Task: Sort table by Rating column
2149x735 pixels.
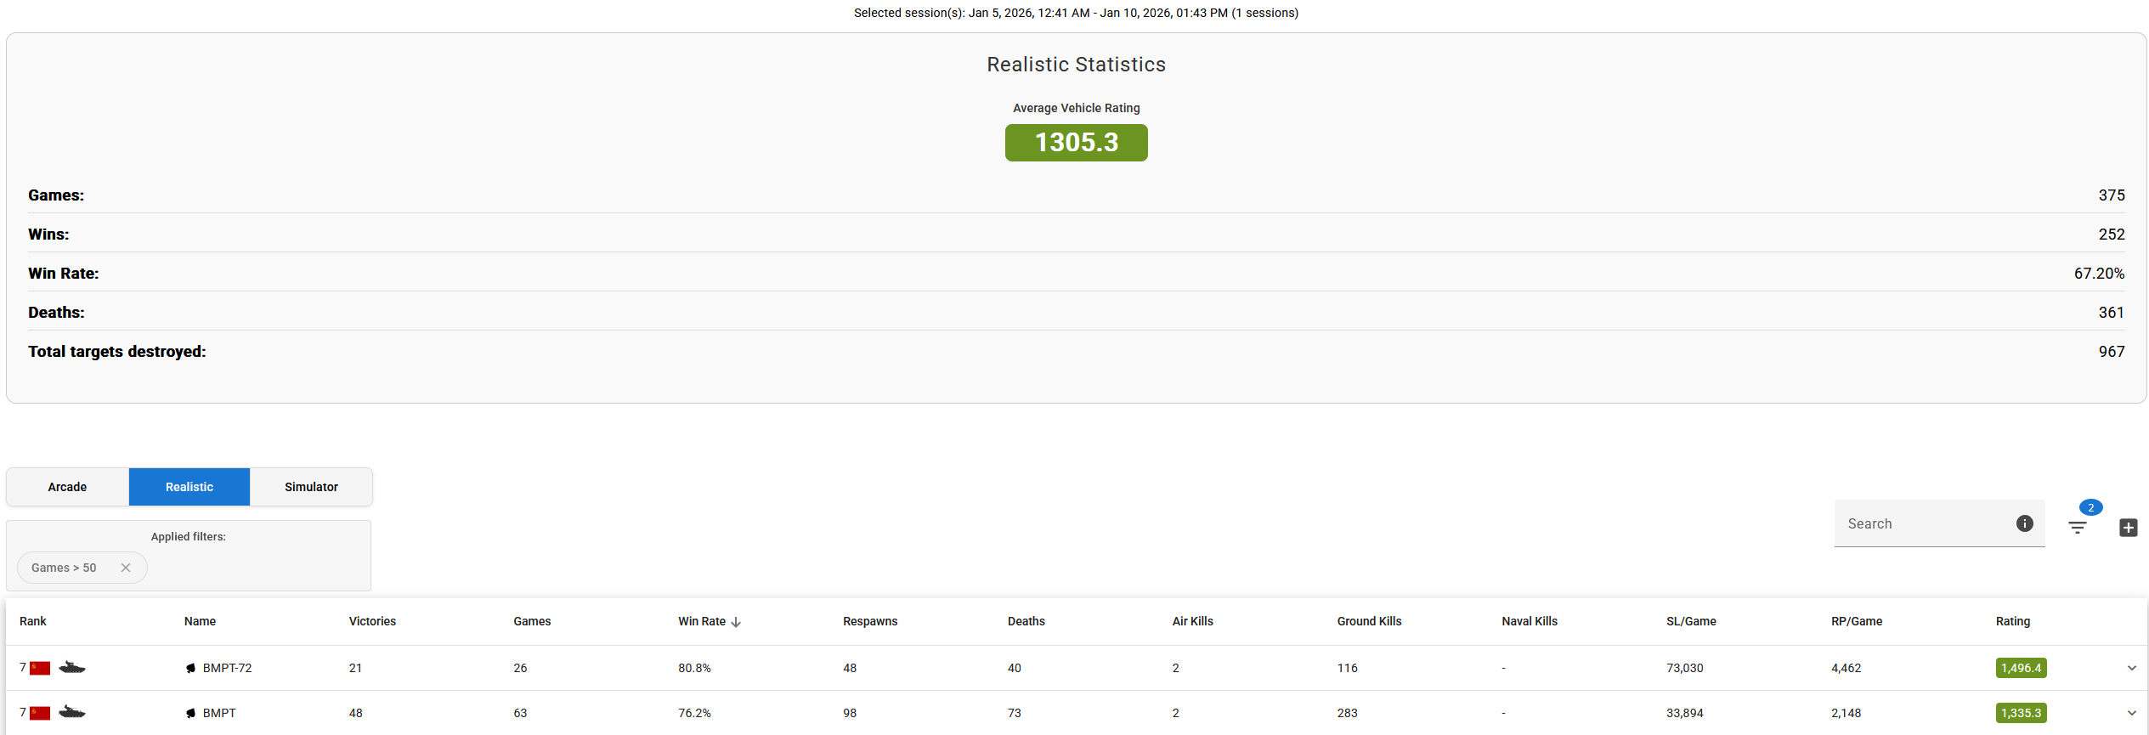Action: [2012, 621]
